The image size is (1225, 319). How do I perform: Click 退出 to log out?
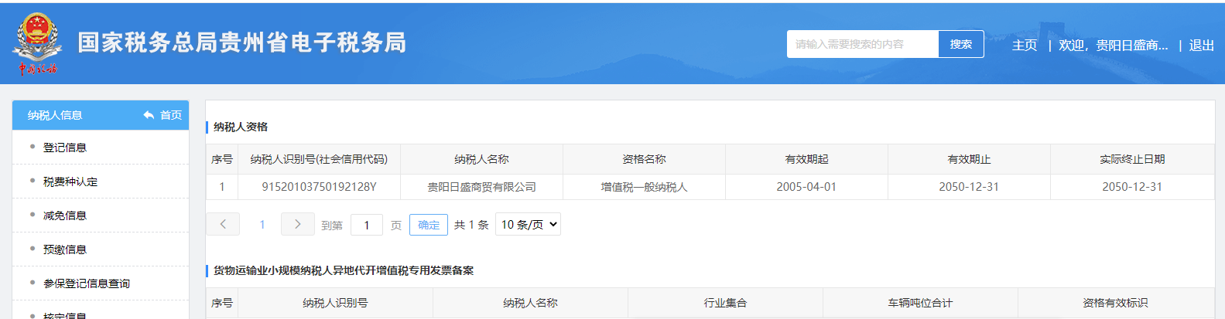point(1201,45)
